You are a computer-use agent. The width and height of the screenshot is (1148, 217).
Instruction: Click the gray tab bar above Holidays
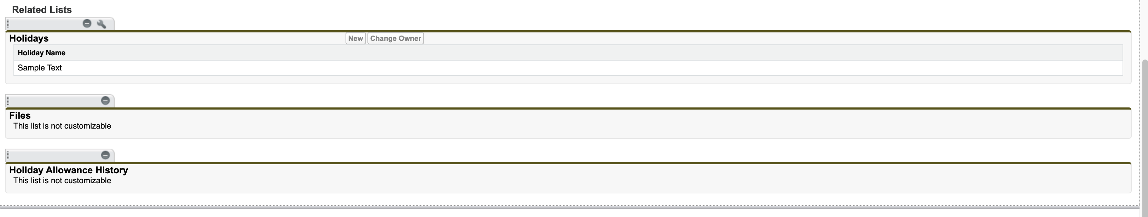(x=45, y=24)
